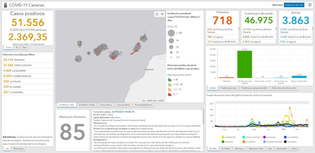The image size is (315, 153).
Task: Click the Canarias government logo
Action: (x=4, y=5)
